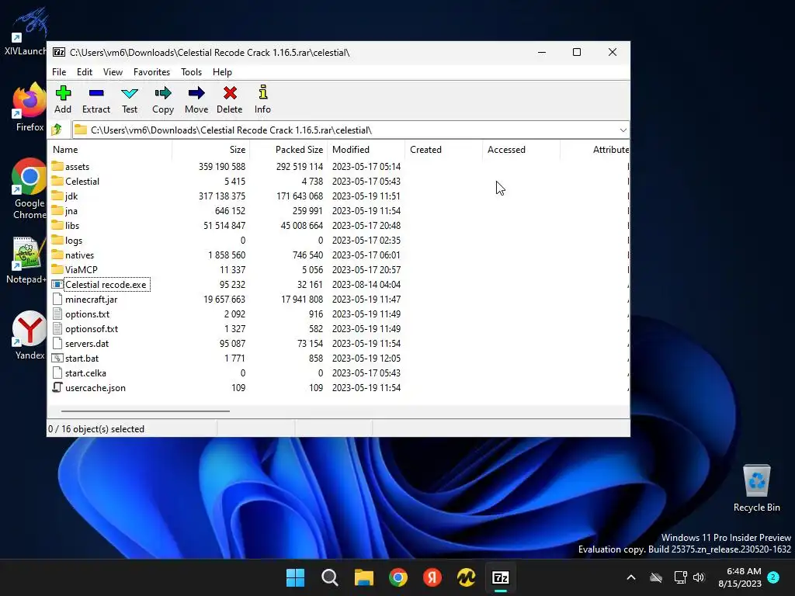The height and width of the screenshot is (596, 795).
Task: Select the Celestial recode.exe file icon
Action: [x=57, y=284]
